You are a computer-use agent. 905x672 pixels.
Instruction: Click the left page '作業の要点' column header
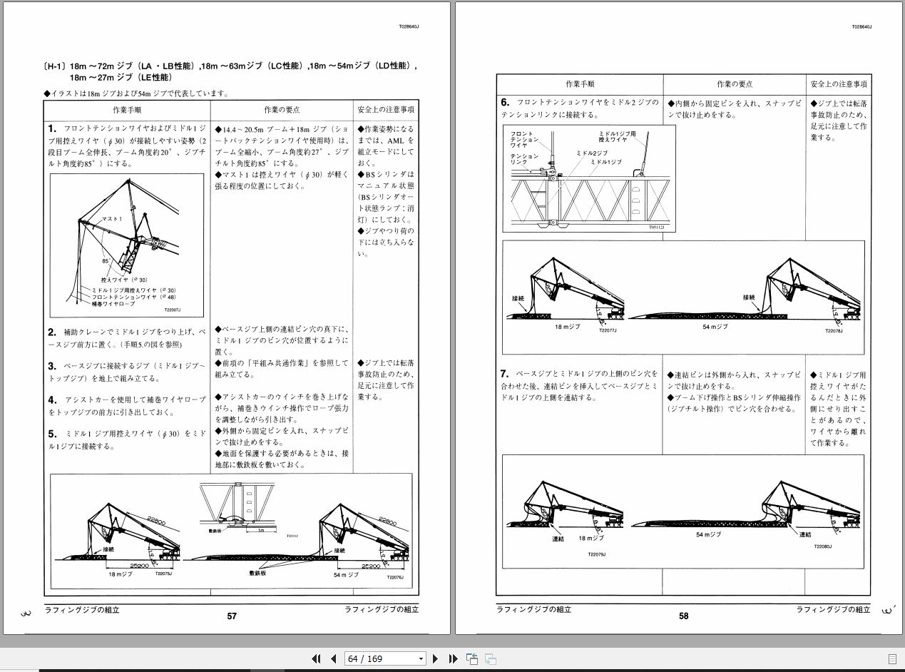282,110
